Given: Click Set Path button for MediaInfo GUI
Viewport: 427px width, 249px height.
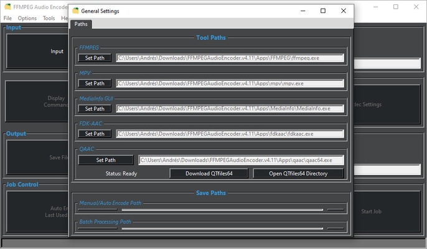Looking at the screenshot, I should 95,109.
